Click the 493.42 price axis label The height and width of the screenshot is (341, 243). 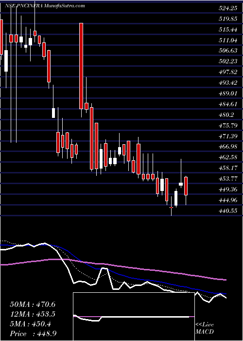(x=227, y=83)
